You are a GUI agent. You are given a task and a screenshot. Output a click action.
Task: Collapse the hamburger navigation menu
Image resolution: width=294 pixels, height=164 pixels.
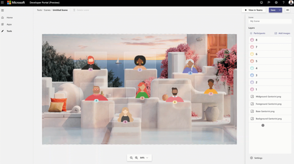pos(3,10)
